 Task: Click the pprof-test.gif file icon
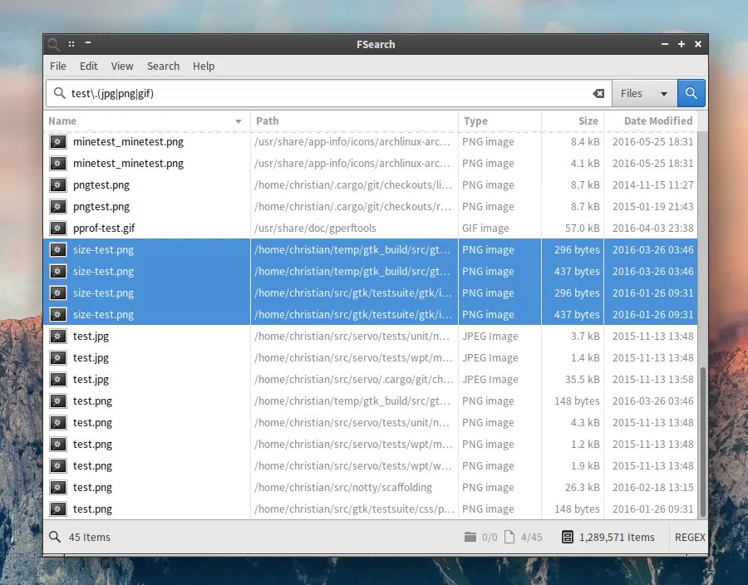(x=57, y=229)
